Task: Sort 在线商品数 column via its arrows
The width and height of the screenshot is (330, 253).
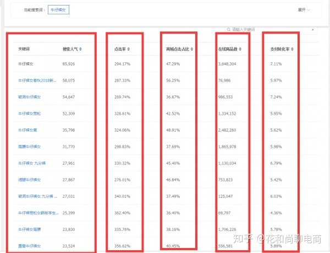Action: click(240, 49)
